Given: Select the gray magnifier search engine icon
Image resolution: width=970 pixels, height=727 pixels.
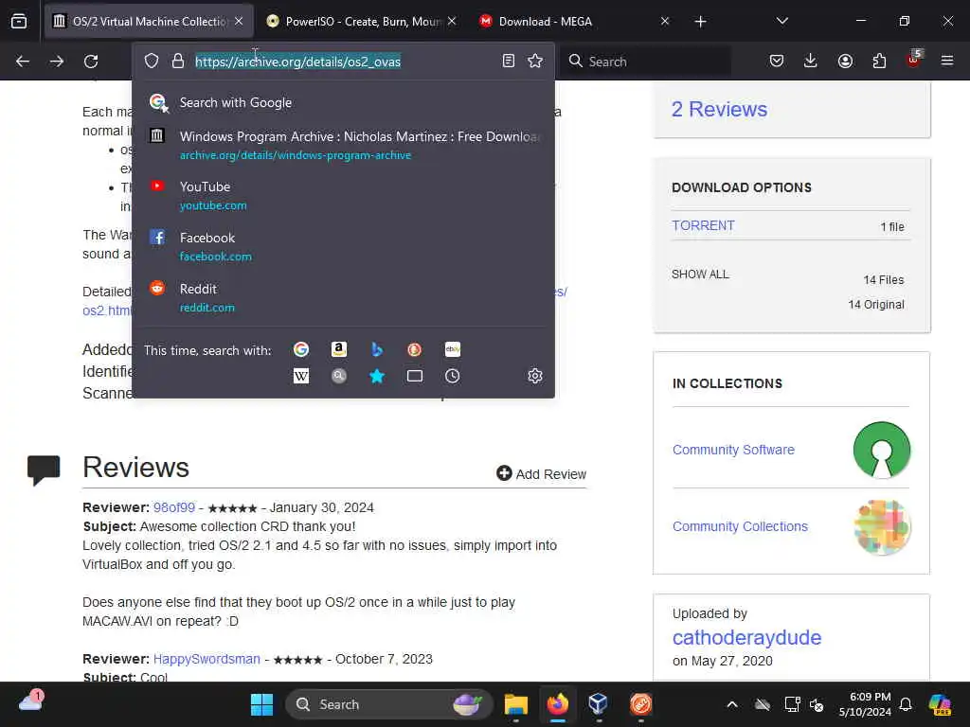Looking at the screenshot, I should point(338,376).
